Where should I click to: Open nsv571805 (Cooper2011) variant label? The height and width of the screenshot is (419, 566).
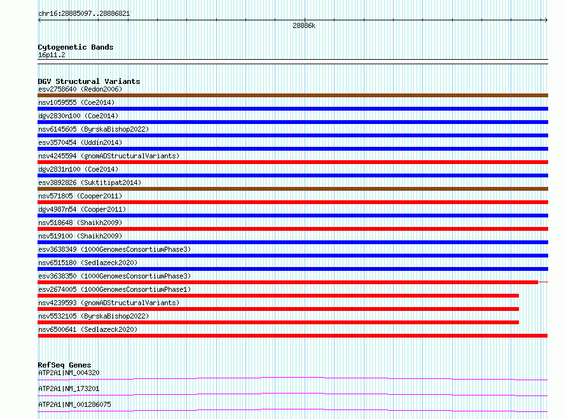point(80,196)
